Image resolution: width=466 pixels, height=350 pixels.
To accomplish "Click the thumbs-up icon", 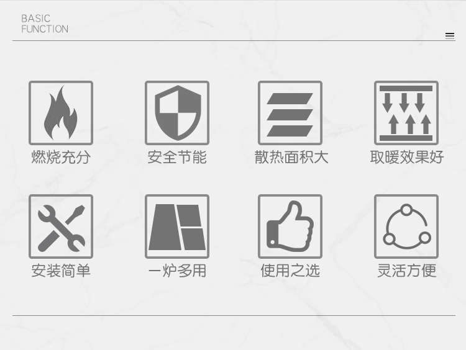I will 290,227.
